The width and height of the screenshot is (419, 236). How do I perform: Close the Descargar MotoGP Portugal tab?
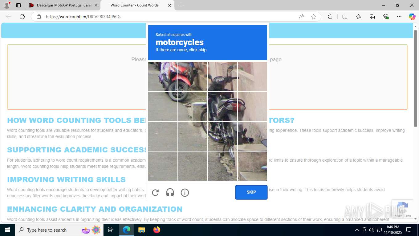pos(96,5)
